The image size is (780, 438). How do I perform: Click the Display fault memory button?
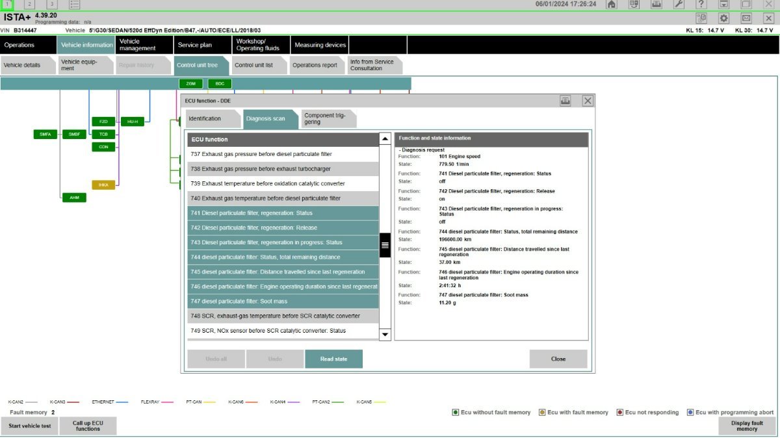click(747, 426)
